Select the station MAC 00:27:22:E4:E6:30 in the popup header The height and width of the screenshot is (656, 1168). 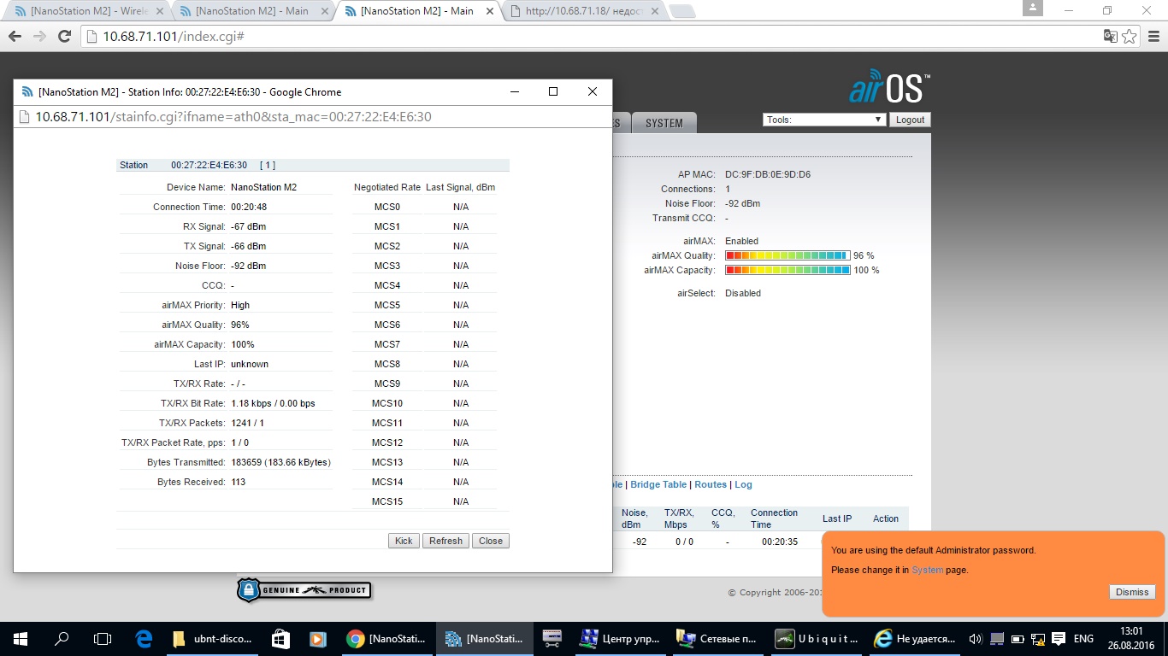point(209,165)
